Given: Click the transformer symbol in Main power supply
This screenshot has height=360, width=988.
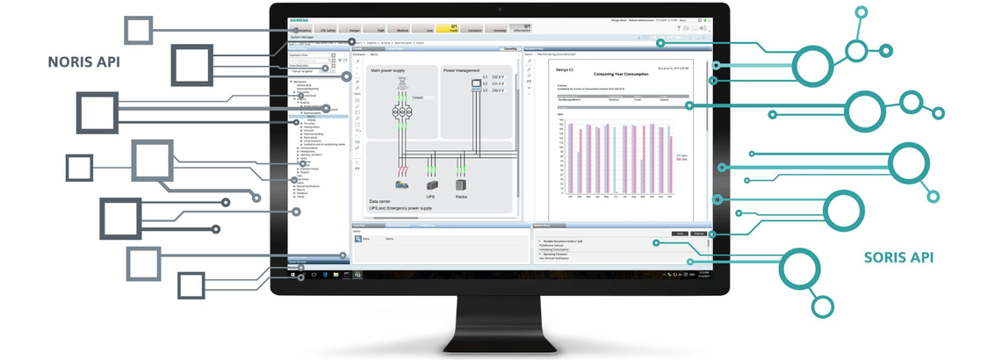Looking at the screenshot, I should pyautogui.click(x=402, y=112).
